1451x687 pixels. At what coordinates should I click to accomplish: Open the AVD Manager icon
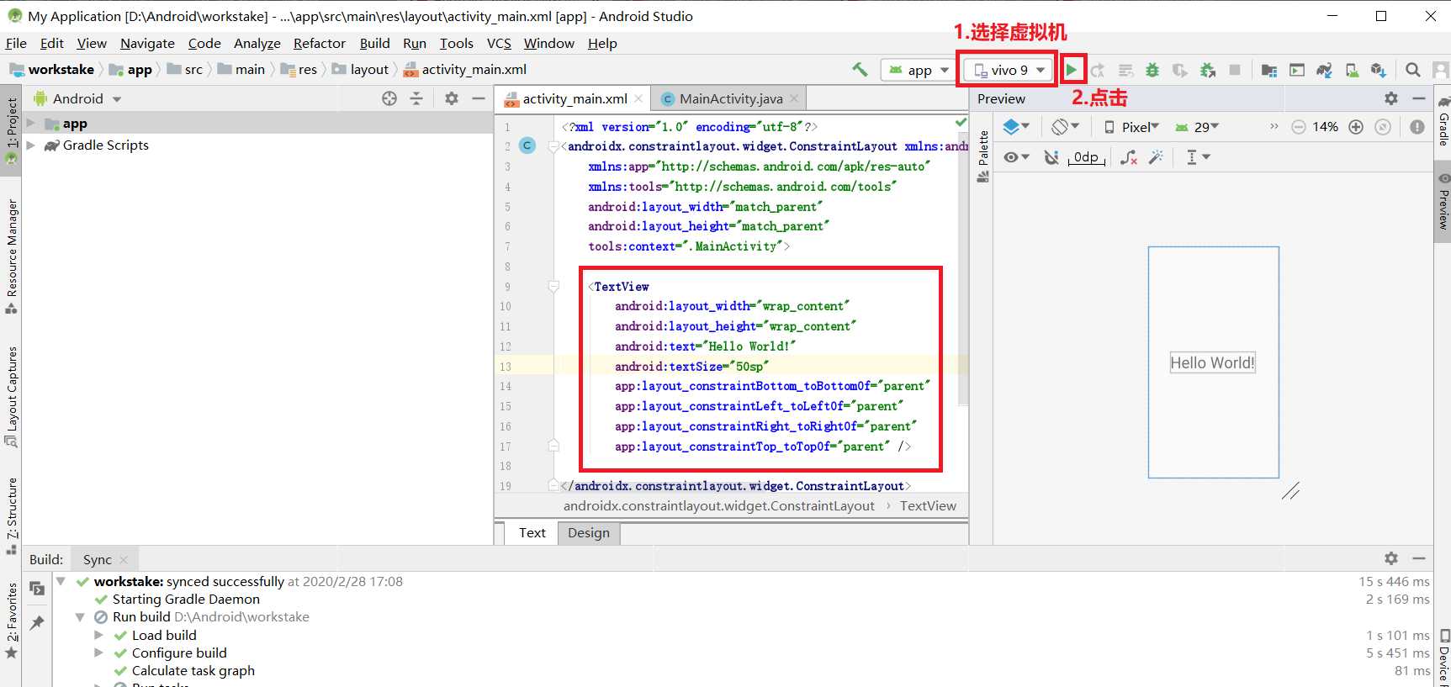click(x=1352, y=70)
